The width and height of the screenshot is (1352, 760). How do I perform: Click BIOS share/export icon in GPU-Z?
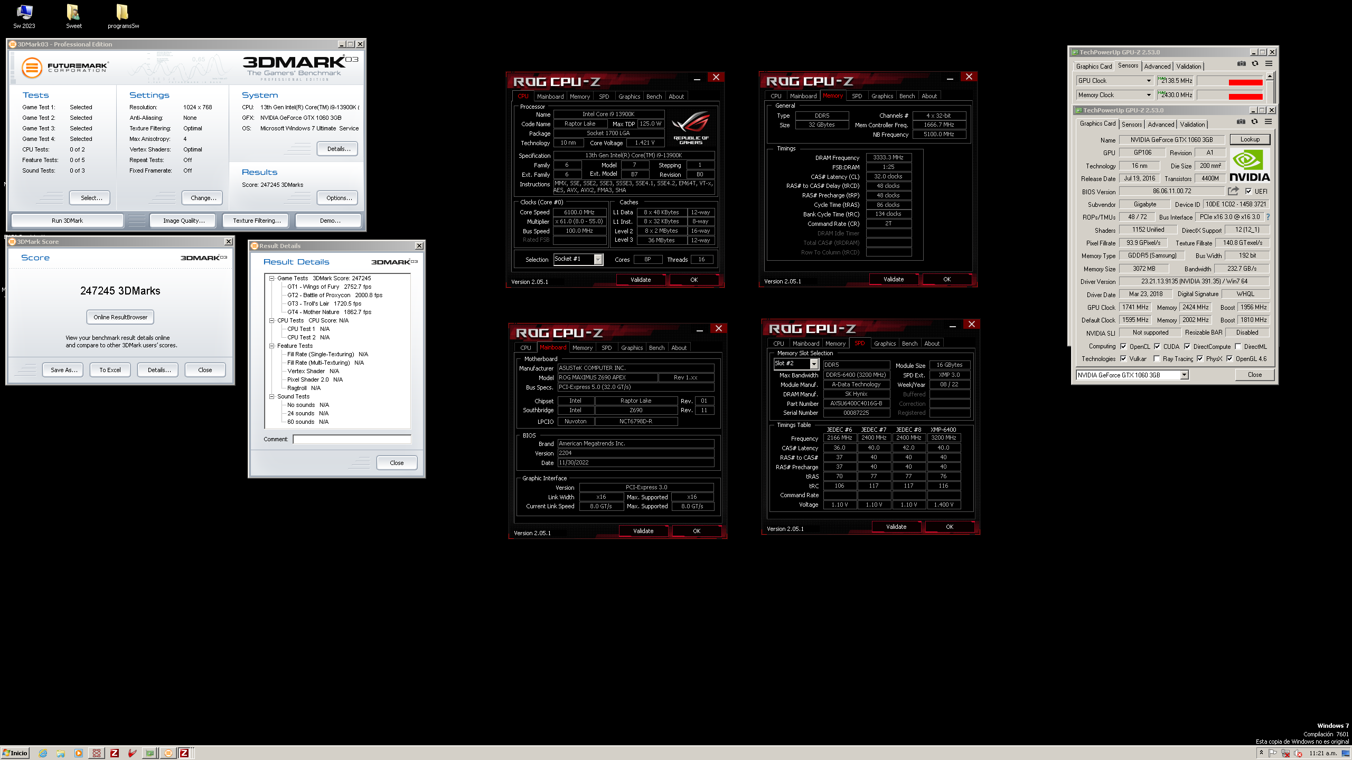pos(1233,191)
